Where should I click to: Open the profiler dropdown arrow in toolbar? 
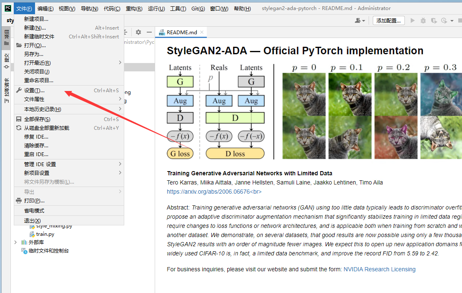point(452,21)
